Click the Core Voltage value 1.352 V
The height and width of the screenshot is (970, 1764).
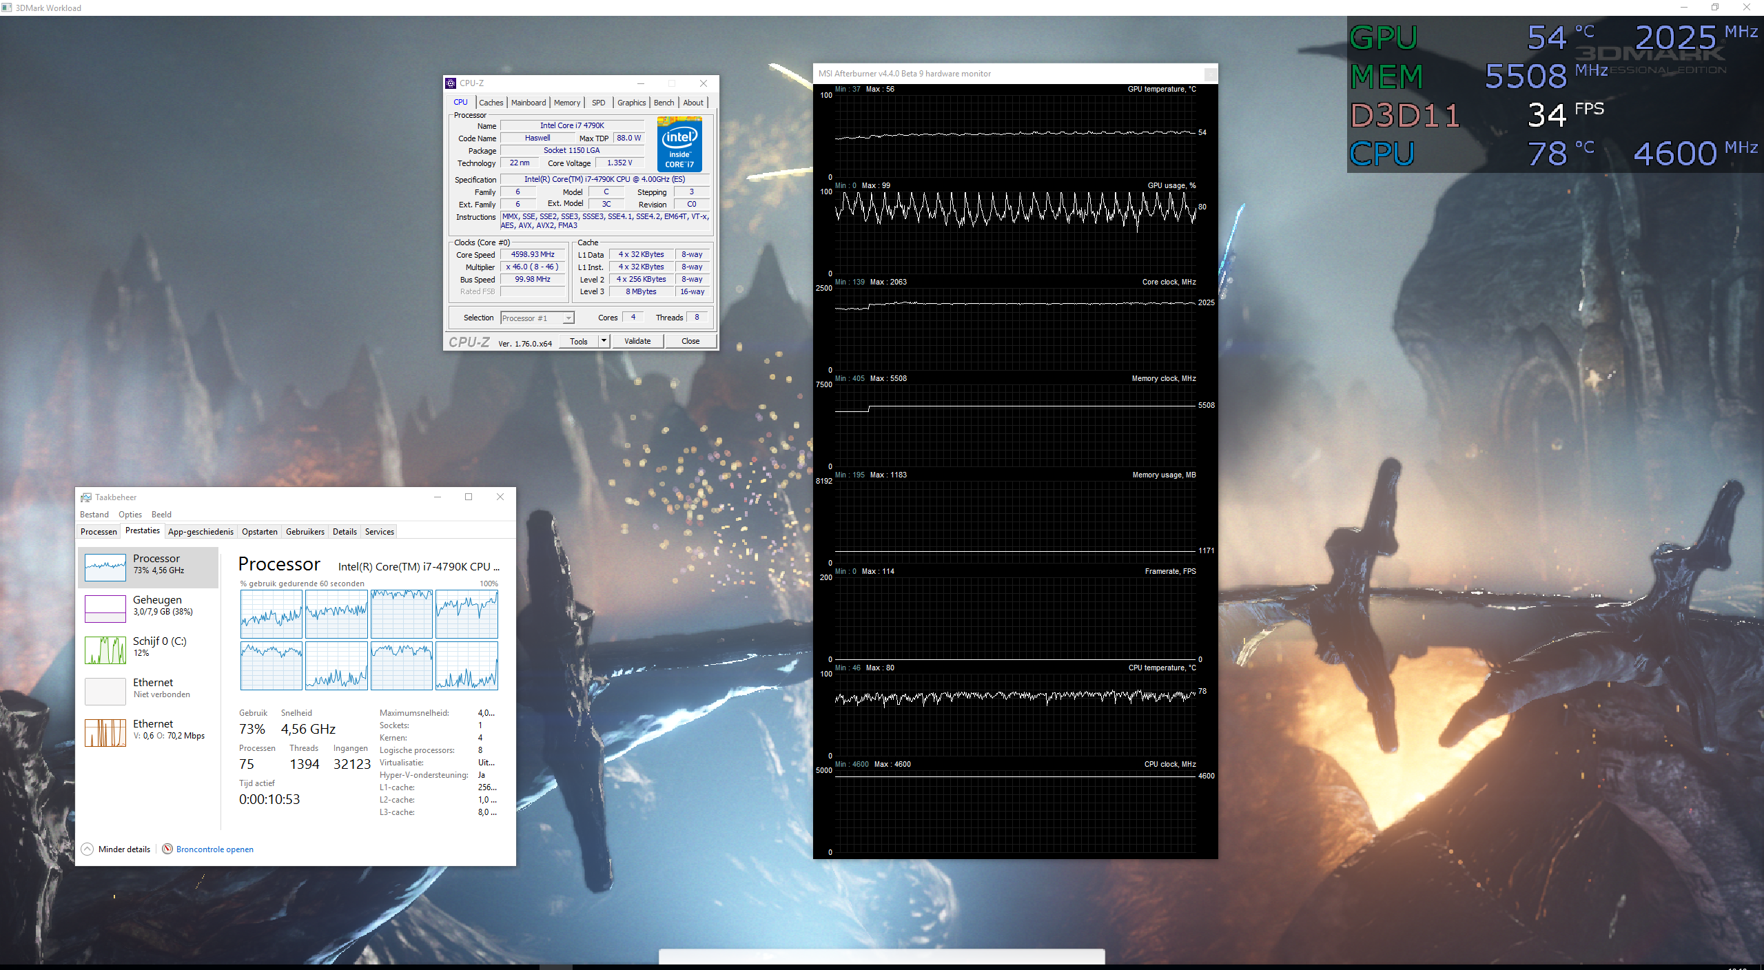(x=619, y=163)
